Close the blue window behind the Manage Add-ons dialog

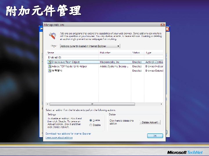[167, 29]
